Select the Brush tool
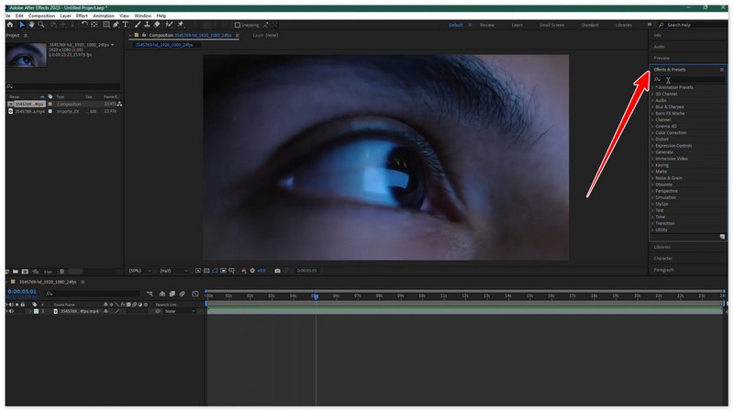The height and width of the screenshot is (412, 734). (x=138, y=25)
